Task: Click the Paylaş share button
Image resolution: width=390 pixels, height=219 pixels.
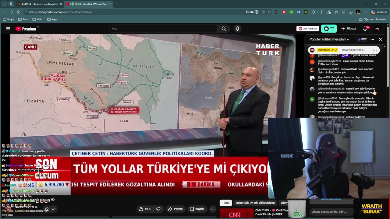Action: (175, 209)
